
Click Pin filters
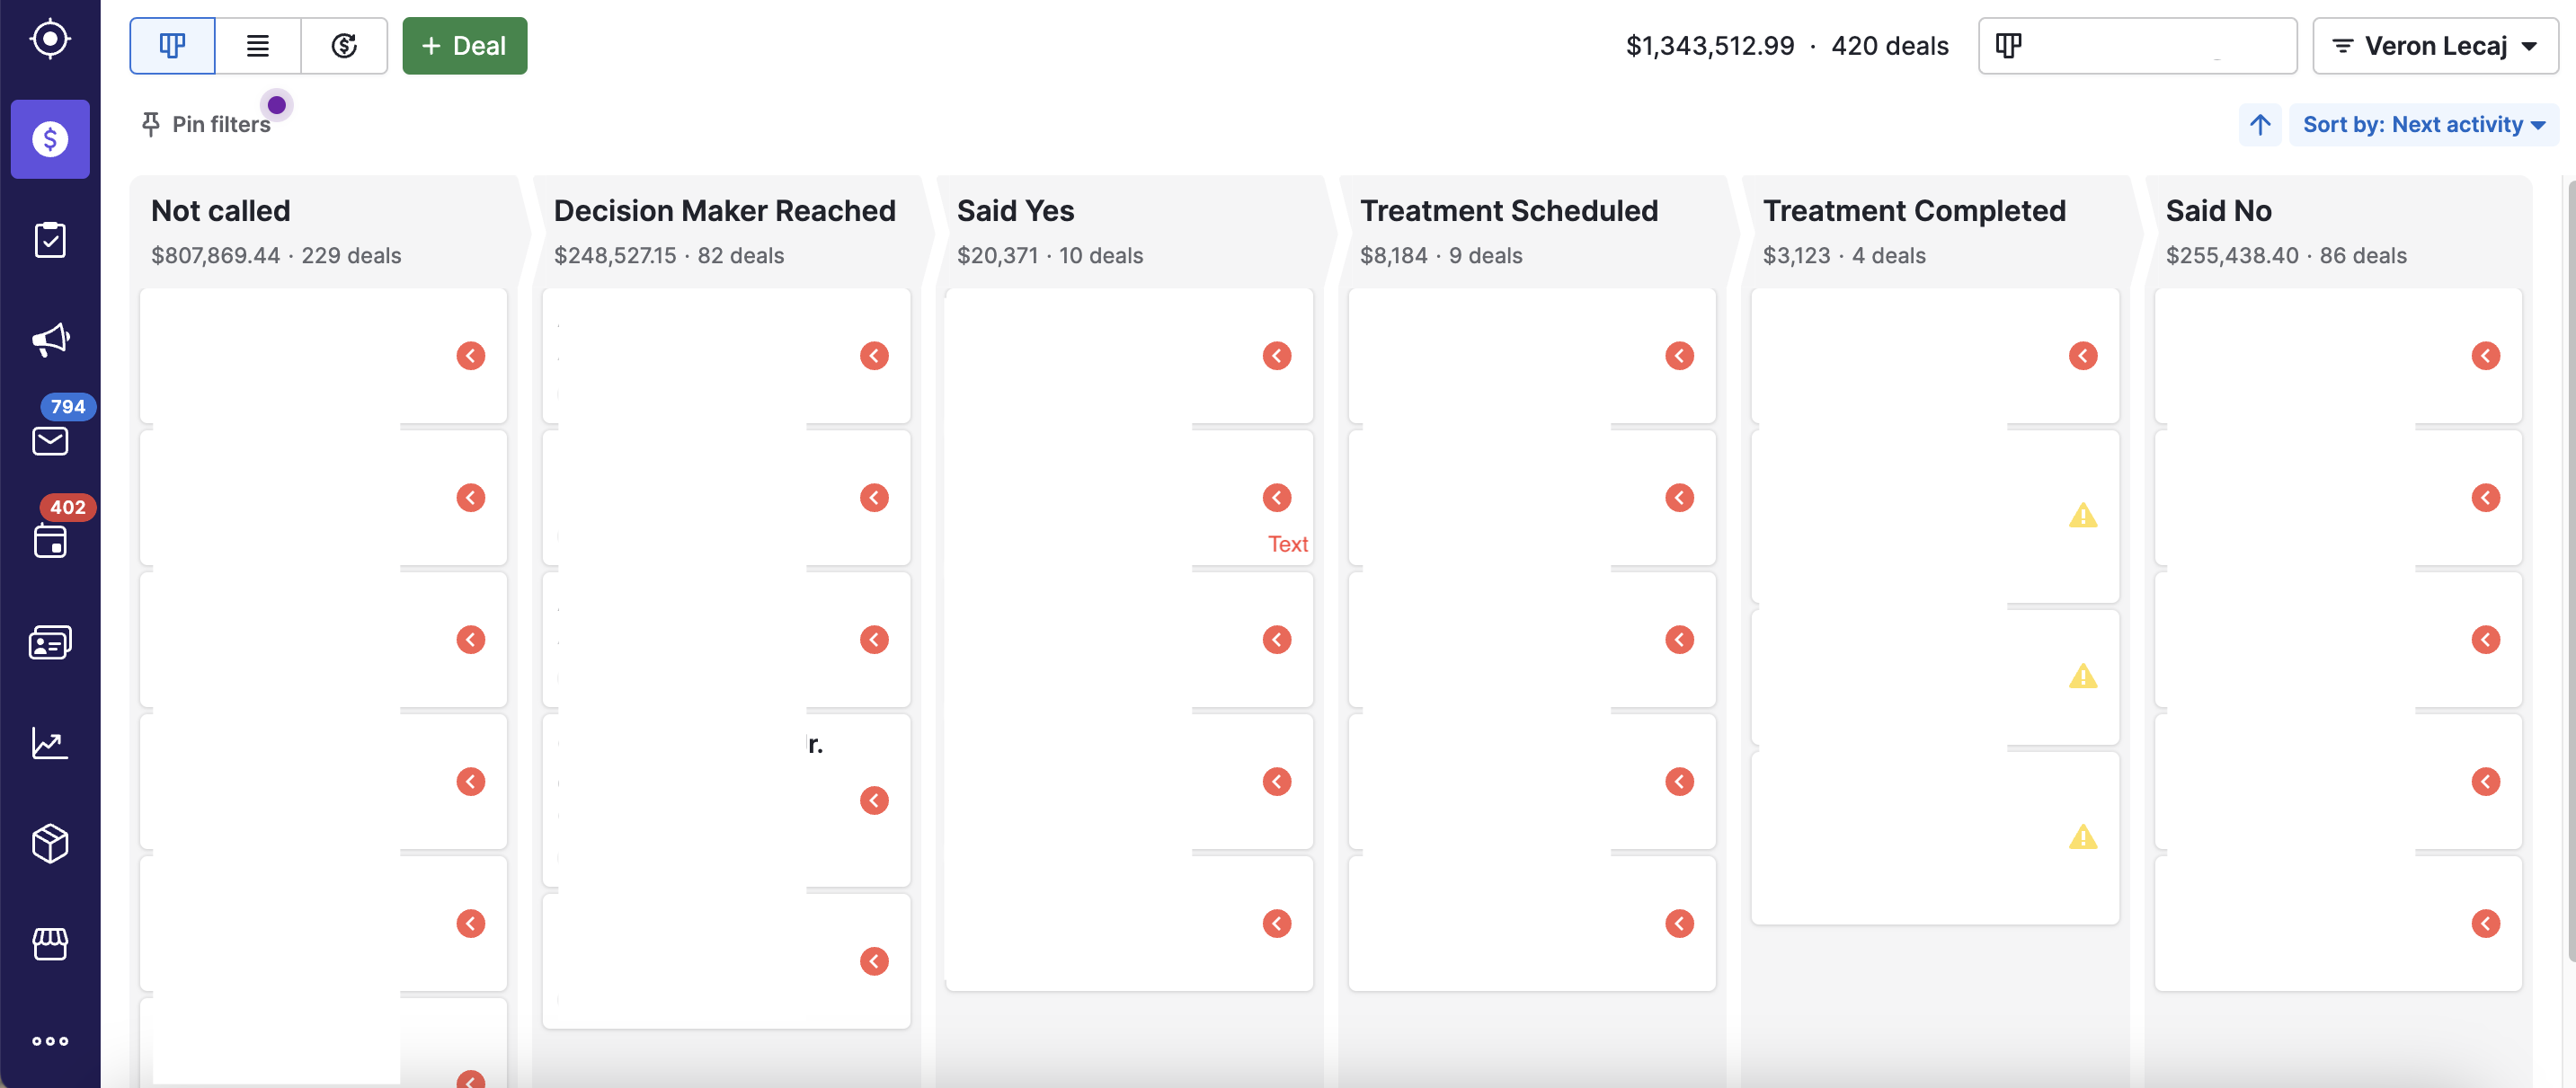pyautogui.click(x=206, y=124)
